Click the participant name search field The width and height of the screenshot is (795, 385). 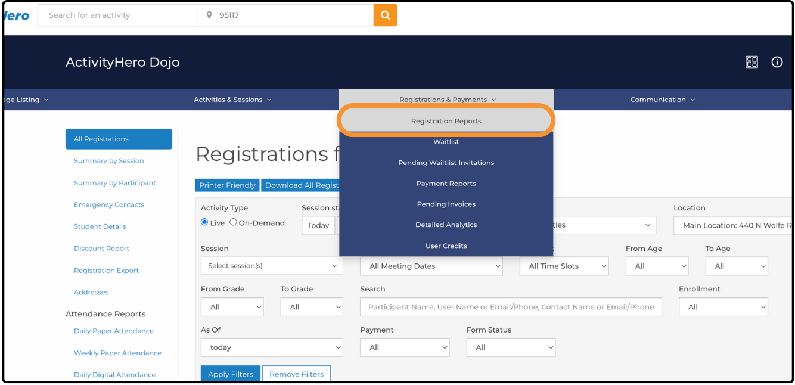tap(511, 307)
